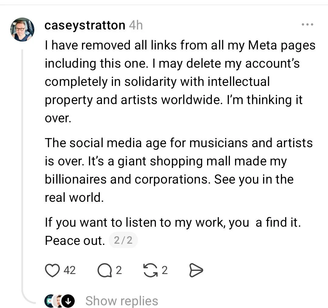Expand thread with Show replies
The width and height of the screenshot is (328, 308).
tap(122, 301)
